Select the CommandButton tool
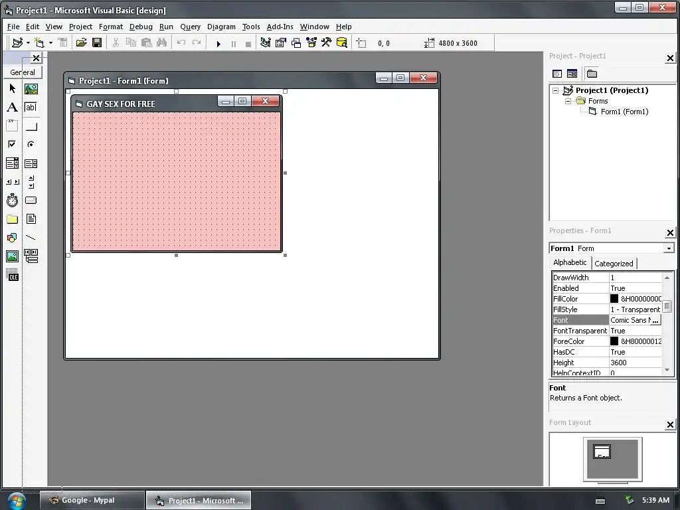The image size is (680, 510). click(31, 126)
